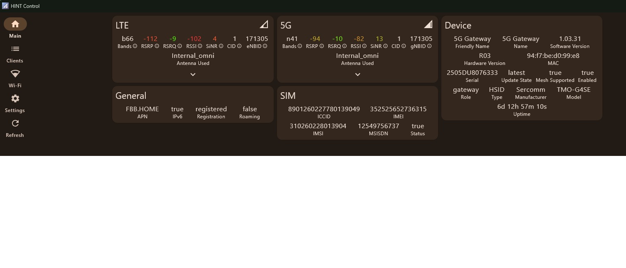Open the Clients list page
The width and height of the screenshot is (626, 268).
(x=15, y=49)
